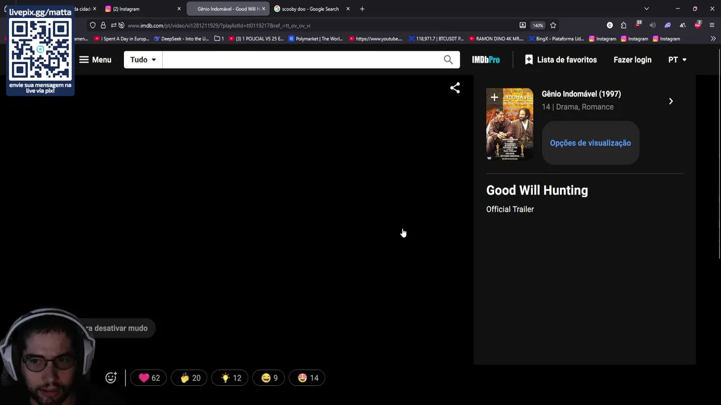
Task: Share the video using share icon
Action: click(455, 88)
